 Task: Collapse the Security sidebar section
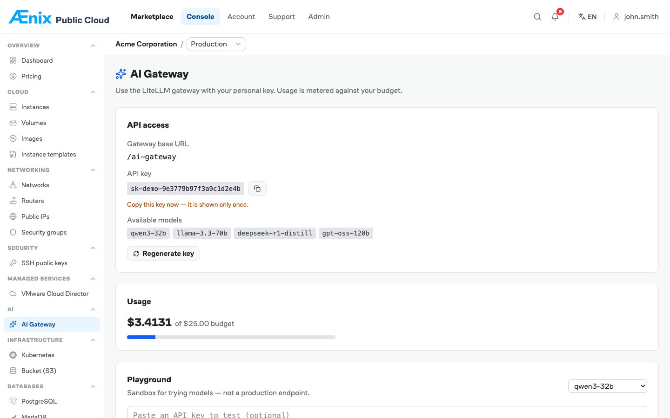pos(93,248)
